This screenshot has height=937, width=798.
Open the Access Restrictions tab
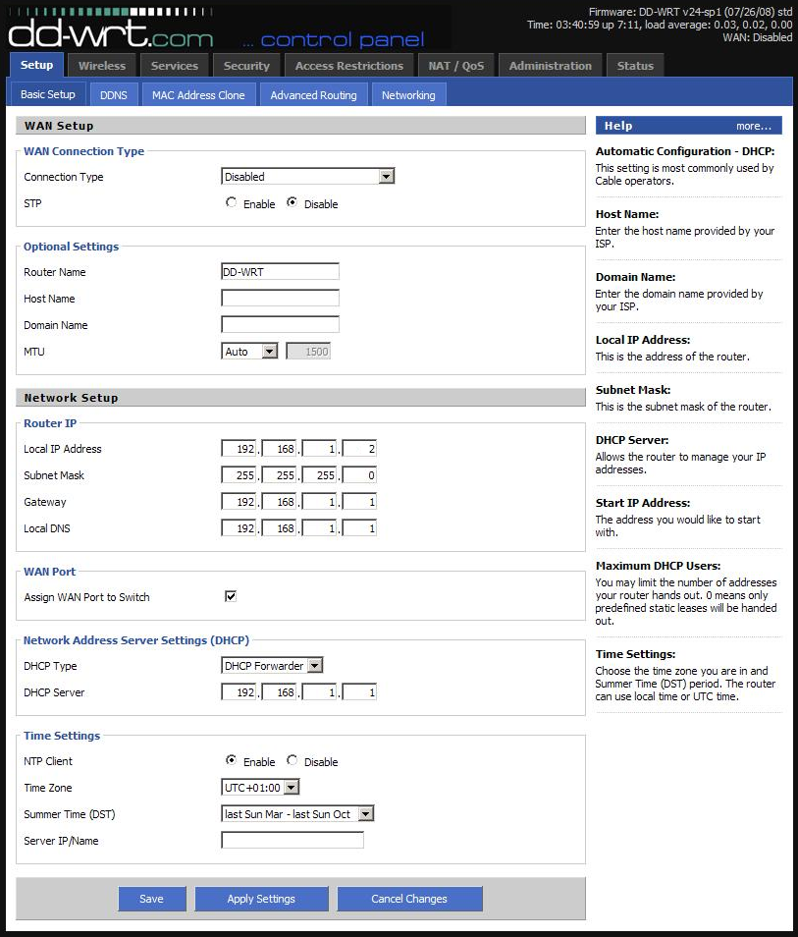coord(349,66)
